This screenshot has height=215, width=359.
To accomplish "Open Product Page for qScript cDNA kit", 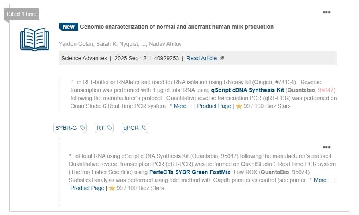I will pyautogui.click(x=214, y=106).
